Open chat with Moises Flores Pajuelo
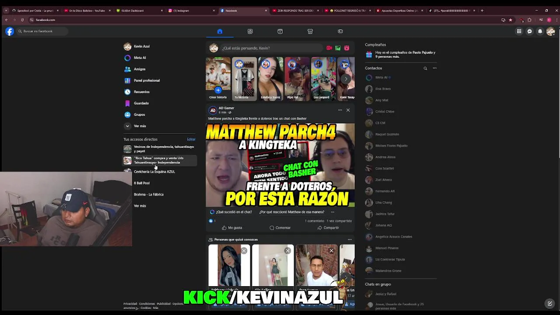 point(401,146)
